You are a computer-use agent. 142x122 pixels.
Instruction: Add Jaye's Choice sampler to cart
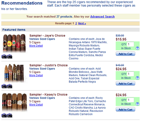pos(126,54)
